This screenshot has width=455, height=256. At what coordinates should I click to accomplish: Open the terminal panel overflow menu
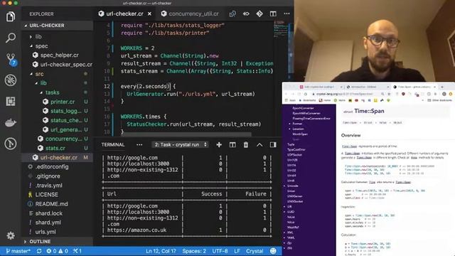pyautogui.click(x=139, y=144)
